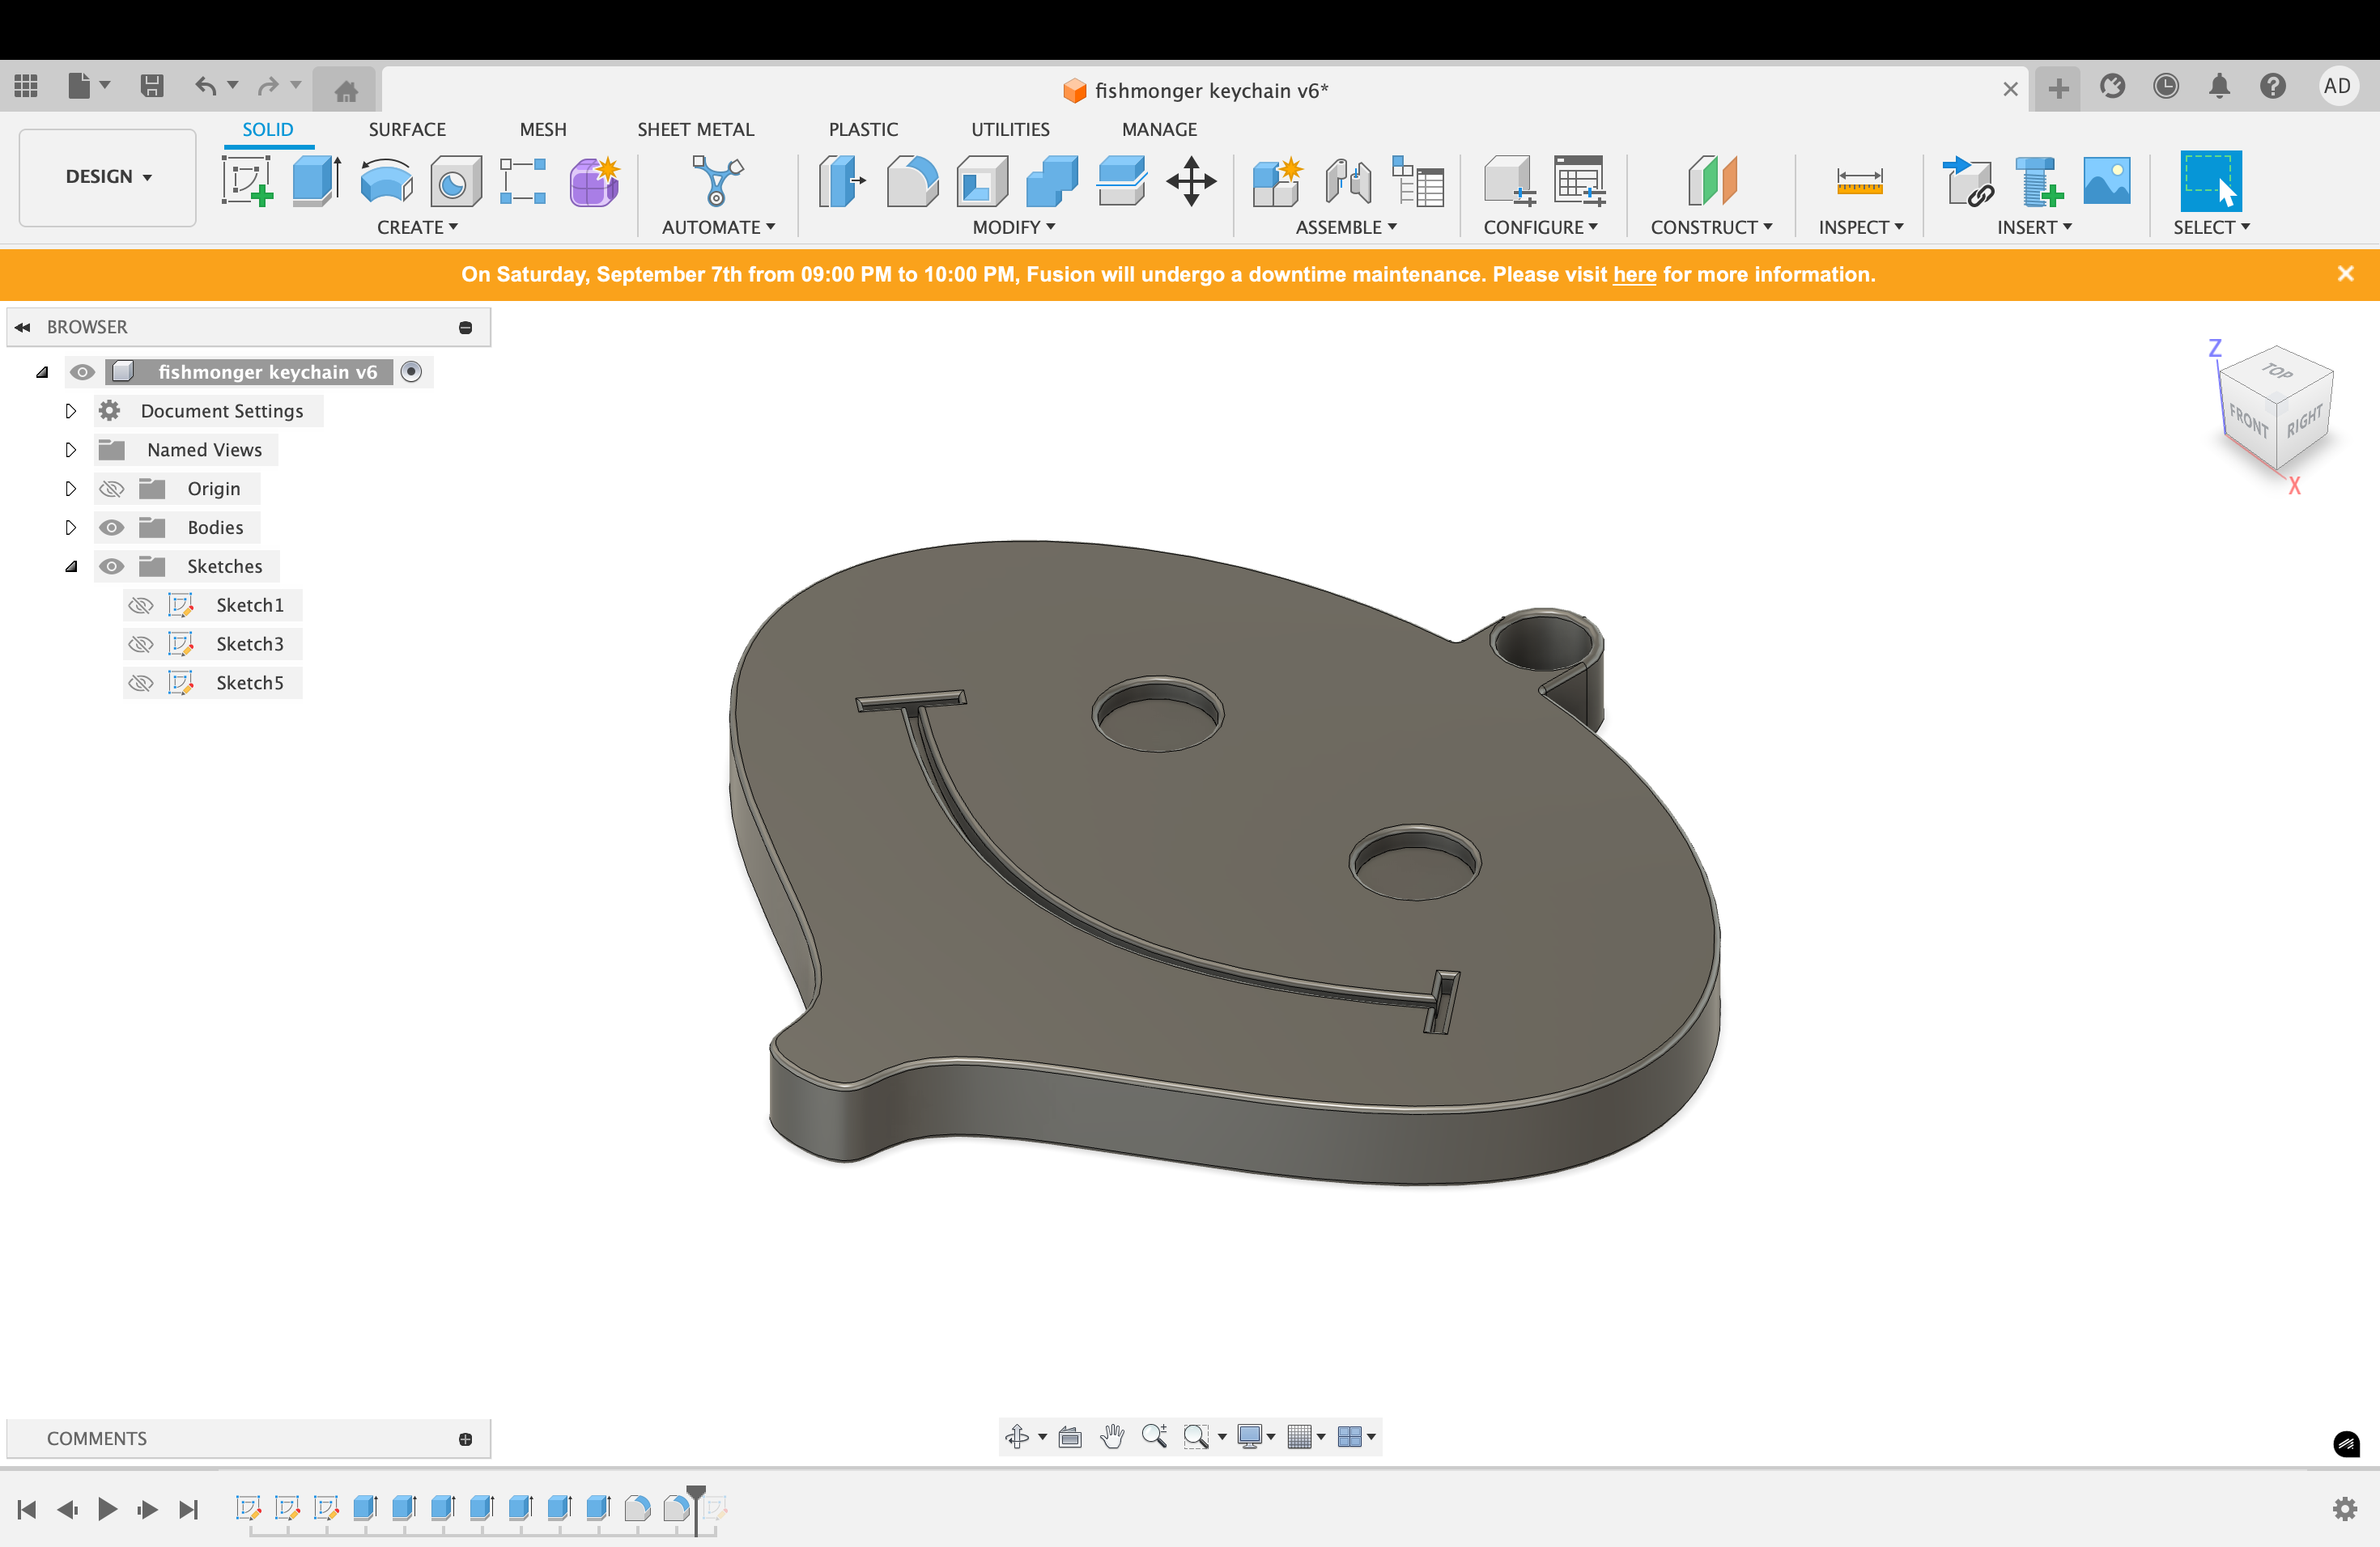Activate the Fillet tool in Modify
The image size is (2380, 1547).
click(x=911, y=182)
